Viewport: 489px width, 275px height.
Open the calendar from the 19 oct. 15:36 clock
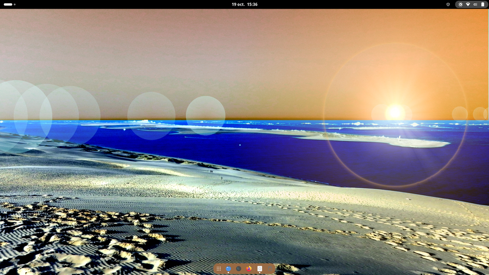click(x=244, y=4)
